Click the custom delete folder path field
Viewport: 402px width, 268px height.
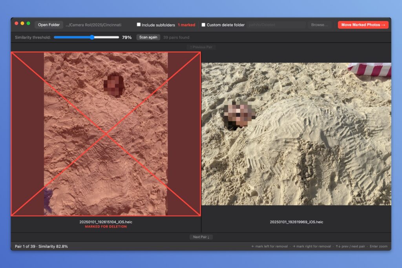pyautogui.click(x=276, y=25)
